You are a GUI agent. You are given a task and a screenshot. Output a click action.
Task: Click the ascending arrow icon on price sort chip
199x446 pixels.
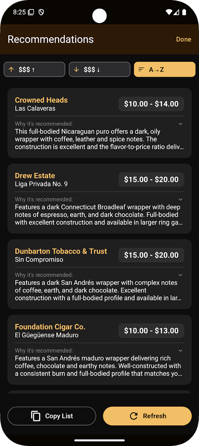pyautogui.click(x=10, y=69)
